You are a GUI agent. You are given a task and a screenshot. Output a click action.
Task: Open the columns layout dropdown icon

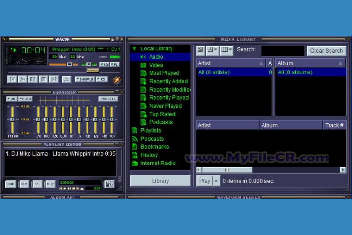coord(227,50)
